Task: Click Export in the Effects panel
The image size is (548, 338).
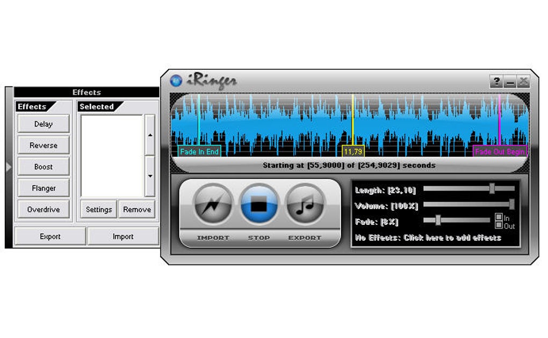Action: point(51,237)
